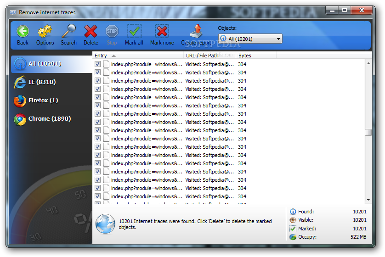Uncheck the eighth entry's checkbox
Image resolution: width=385 pixels, height=257 pixels.
[97, 122]
